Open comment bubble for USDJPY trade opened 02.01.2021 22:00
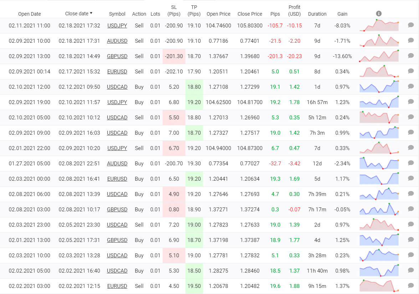Image resolution: width=419 pixels, height=294 pixels. tap(411, 148)
